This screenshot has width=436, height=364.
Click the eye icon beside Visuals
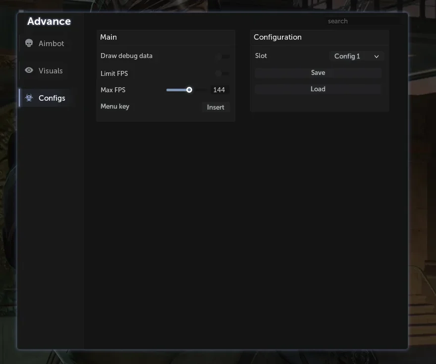29,70
